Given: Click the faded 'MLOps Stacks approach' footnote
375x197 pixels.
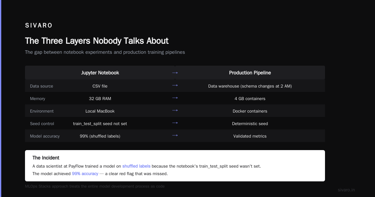Looking at the screenshot, I should (95, 186).
